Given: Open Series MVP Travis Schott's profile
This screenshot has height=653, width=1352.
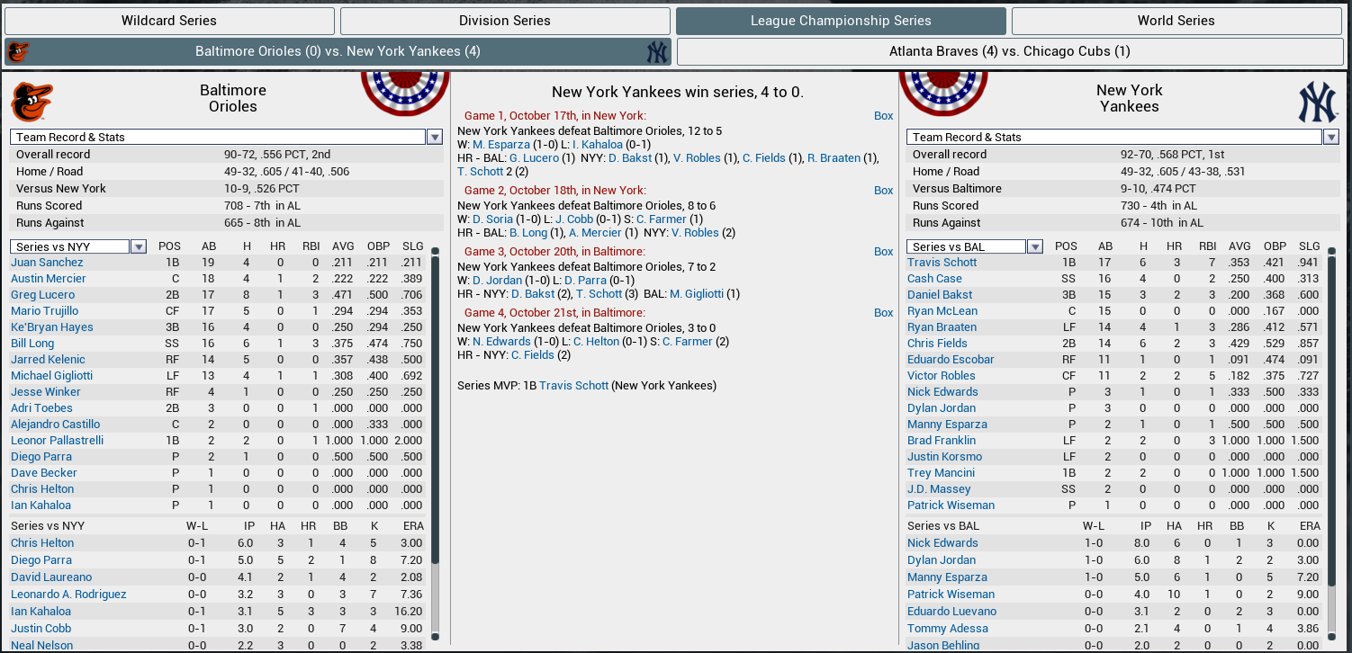Looking at the screenshot, I should click(573, 386).
